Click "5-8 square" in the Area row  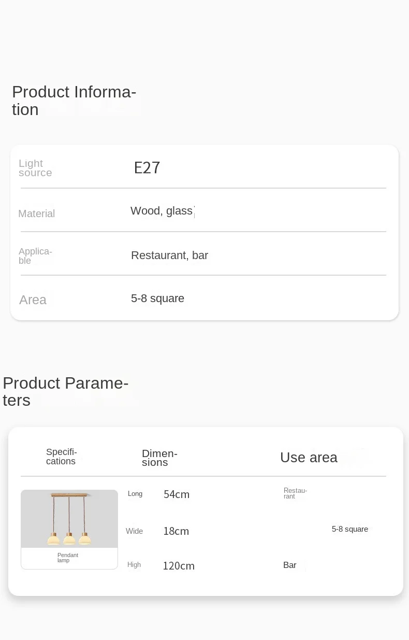(157, 298)
